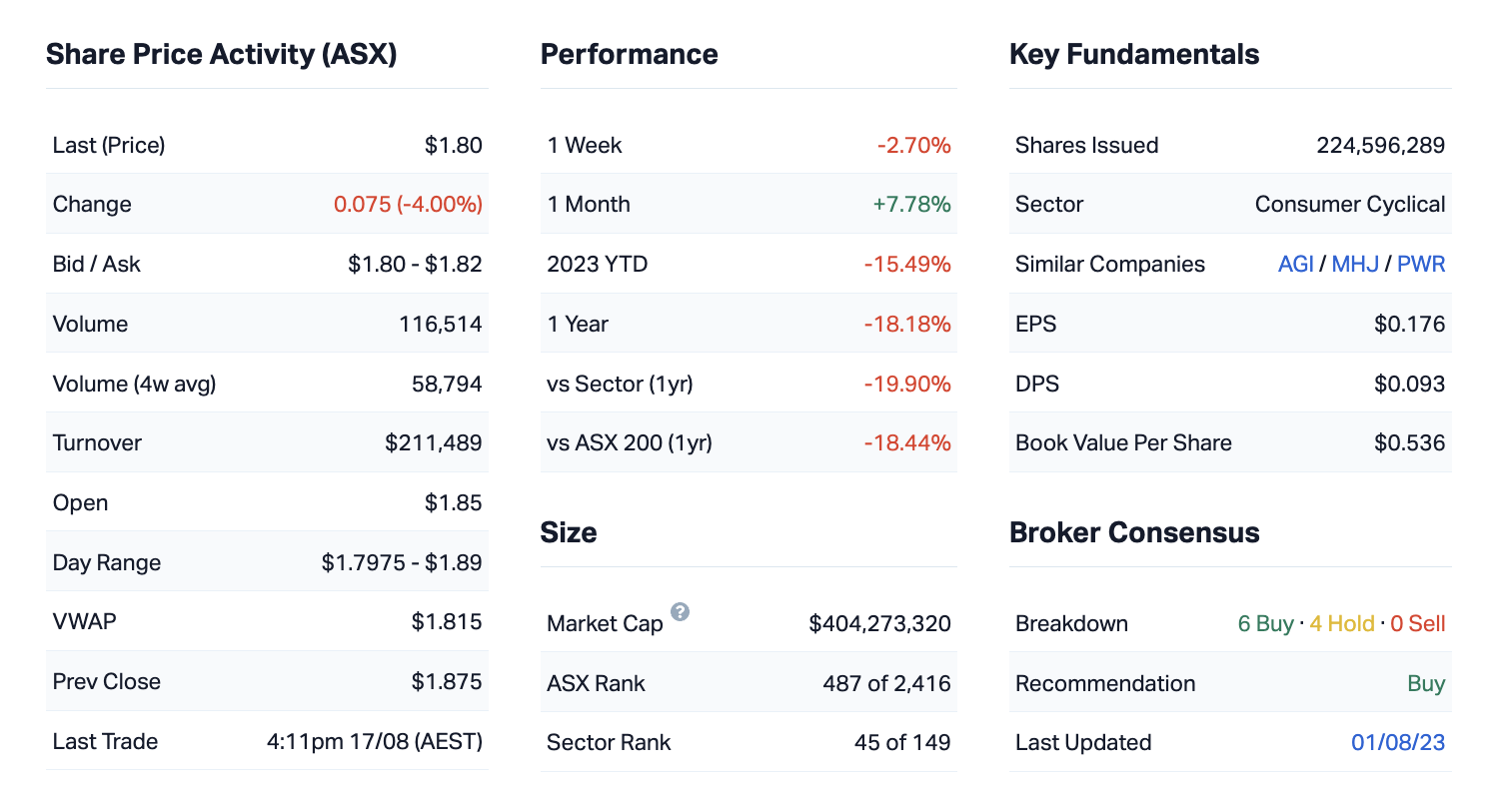Click the Buy recommendation value

(x=1426, y=683)
